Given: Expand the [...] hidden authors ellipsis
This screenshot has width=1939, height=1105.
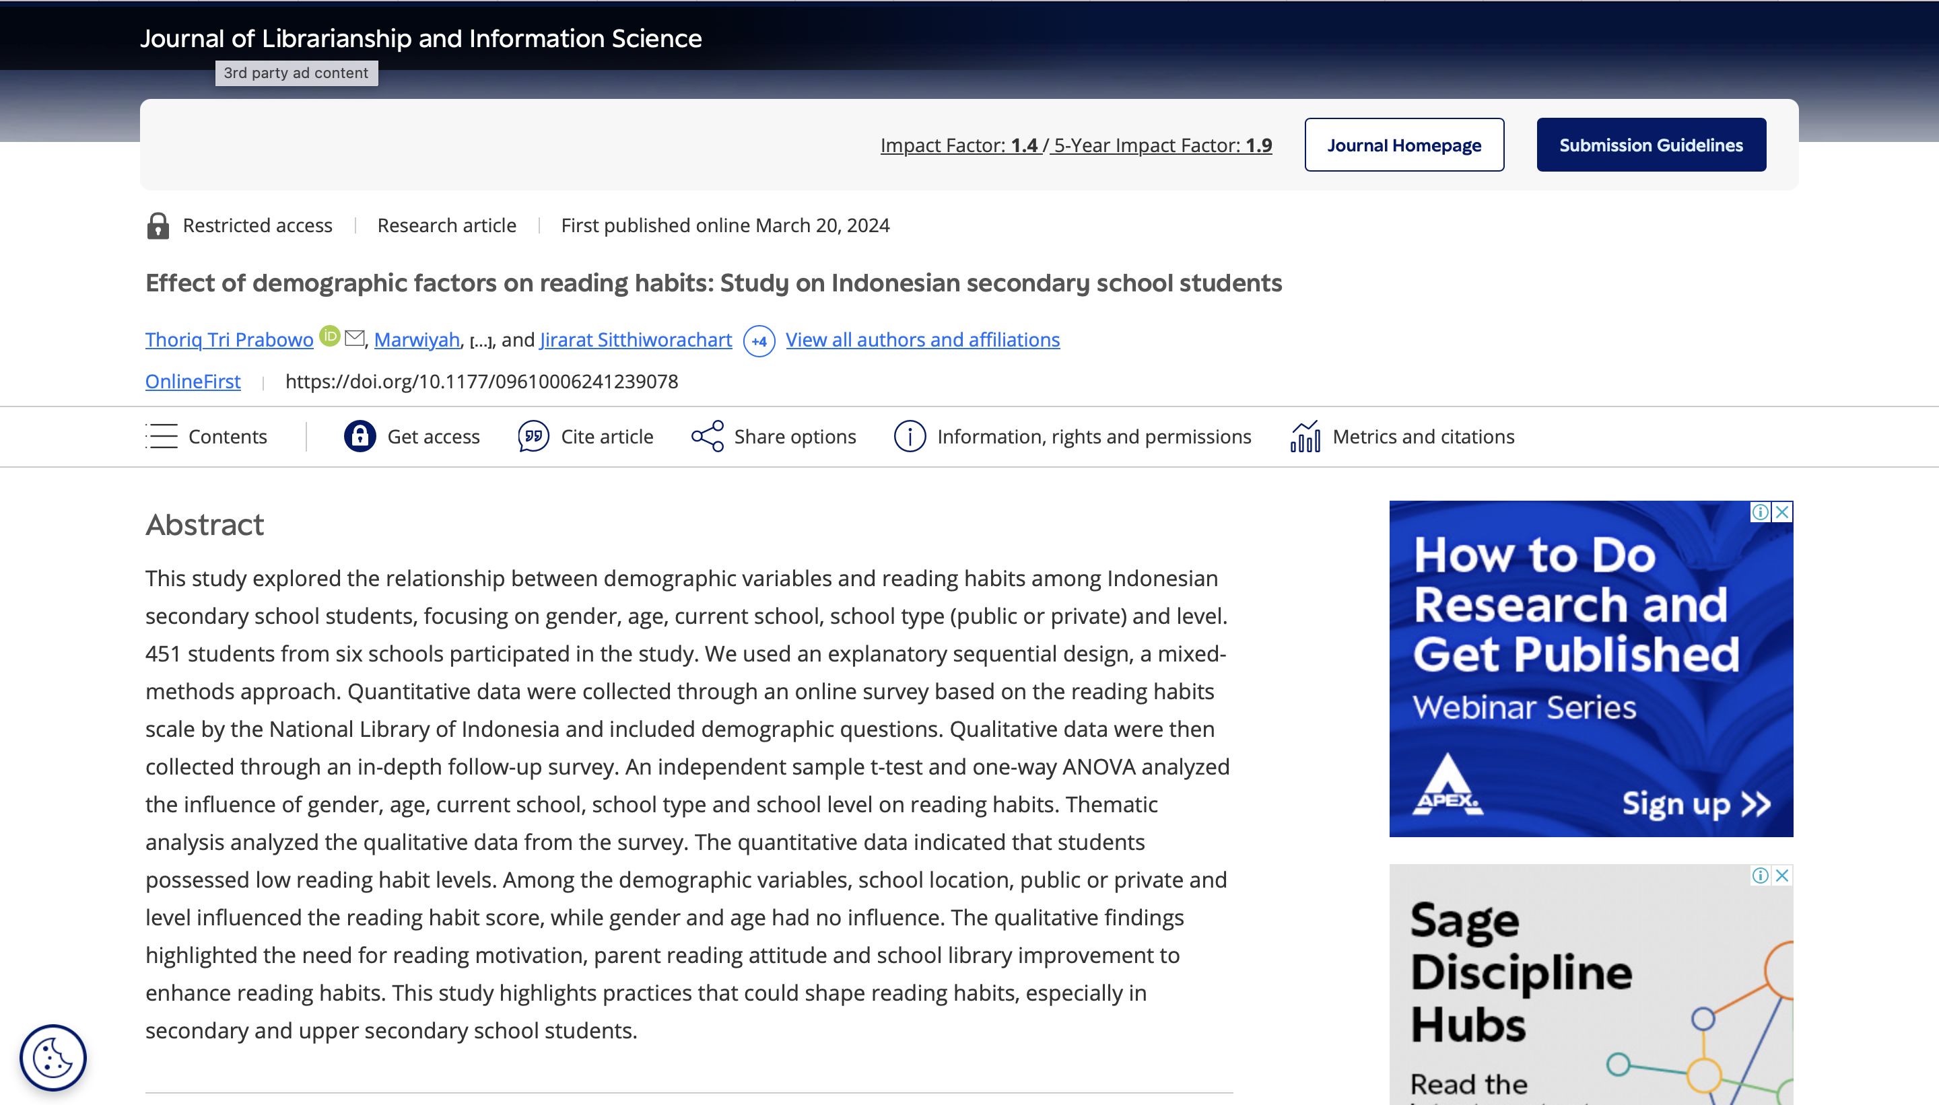Looking at the screenshot, I should tap(481, 341).
